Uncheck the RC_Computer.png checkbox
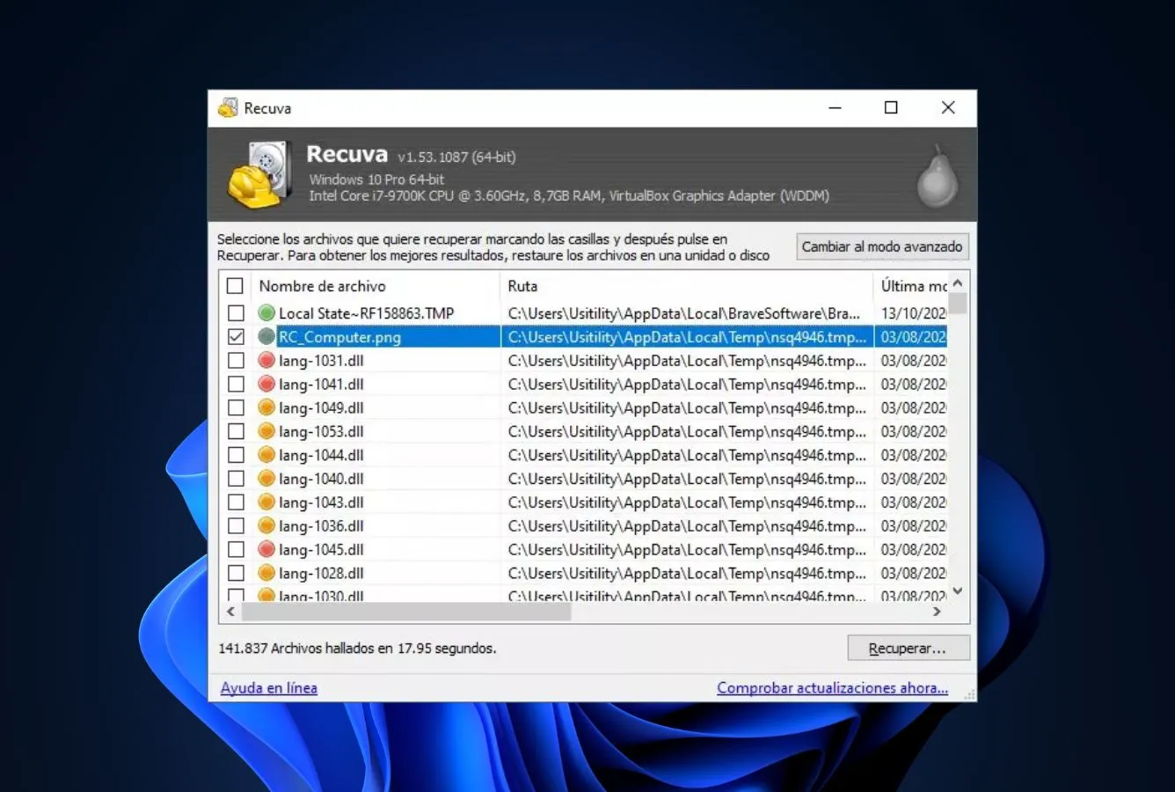This screenshot has height=792, width=1175. coord(236,336)
